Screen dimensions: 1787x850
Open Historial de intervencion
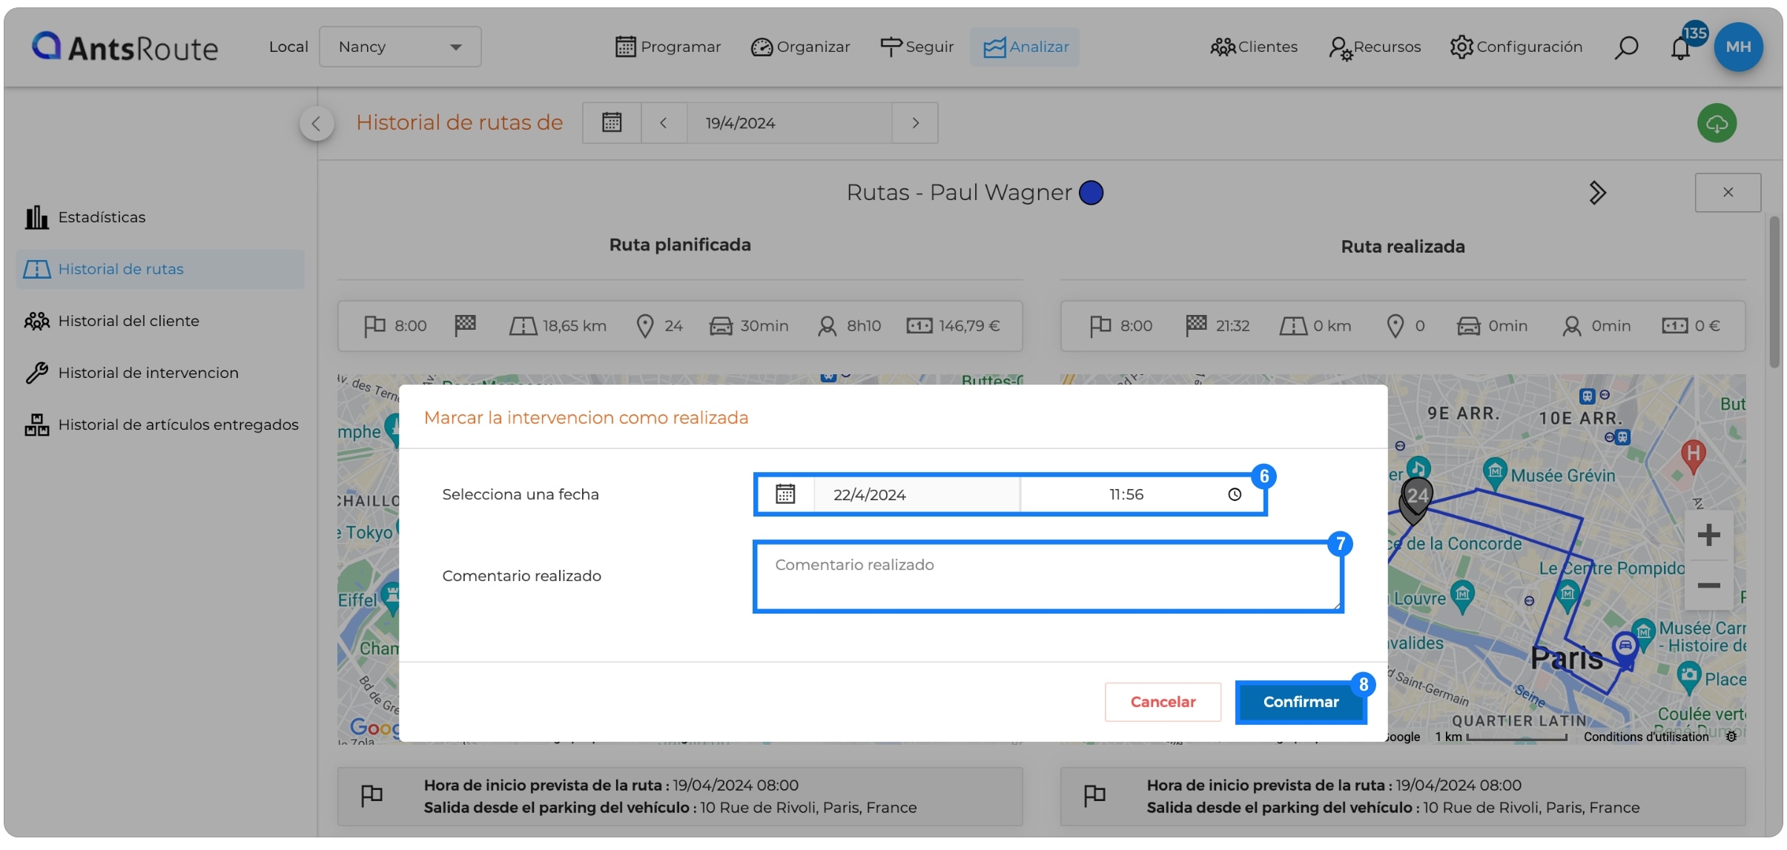pyautogui.click(x=132, y=373)
